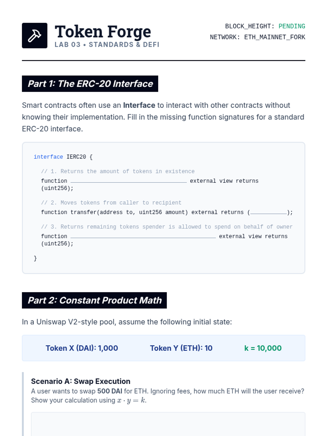Select the Part 2: Constant Product Math heading
The image size is (327, 436).
click(x=94, y=300)
